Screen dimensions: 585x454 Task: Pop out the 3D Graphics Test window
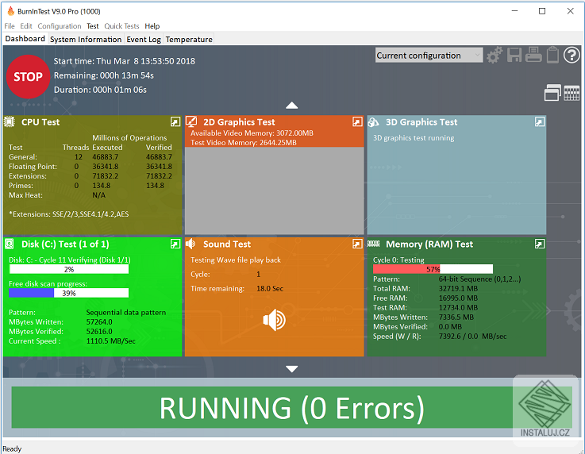540,121
